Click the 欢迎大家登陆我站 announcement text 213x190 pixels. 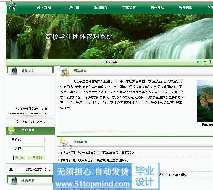pos(32,109)
